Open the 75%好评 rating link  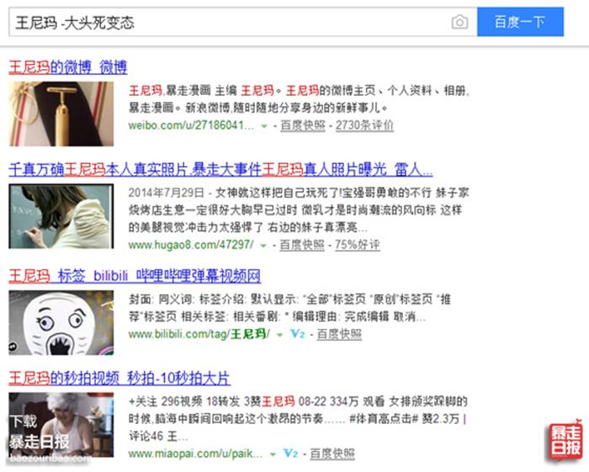(358, 245)
